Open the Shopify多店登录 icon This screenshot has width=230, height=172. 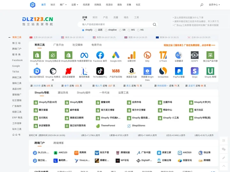pos(68,55)
